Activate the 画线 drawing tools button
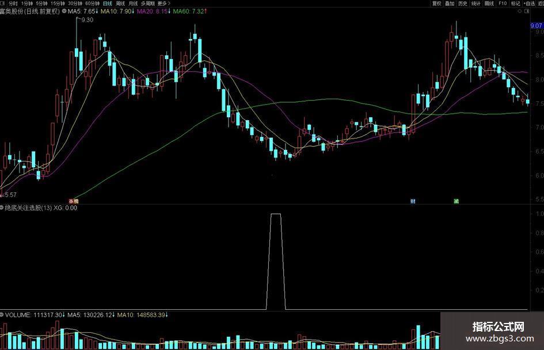The height and width of the screenshot is (350, 544). 489,3
